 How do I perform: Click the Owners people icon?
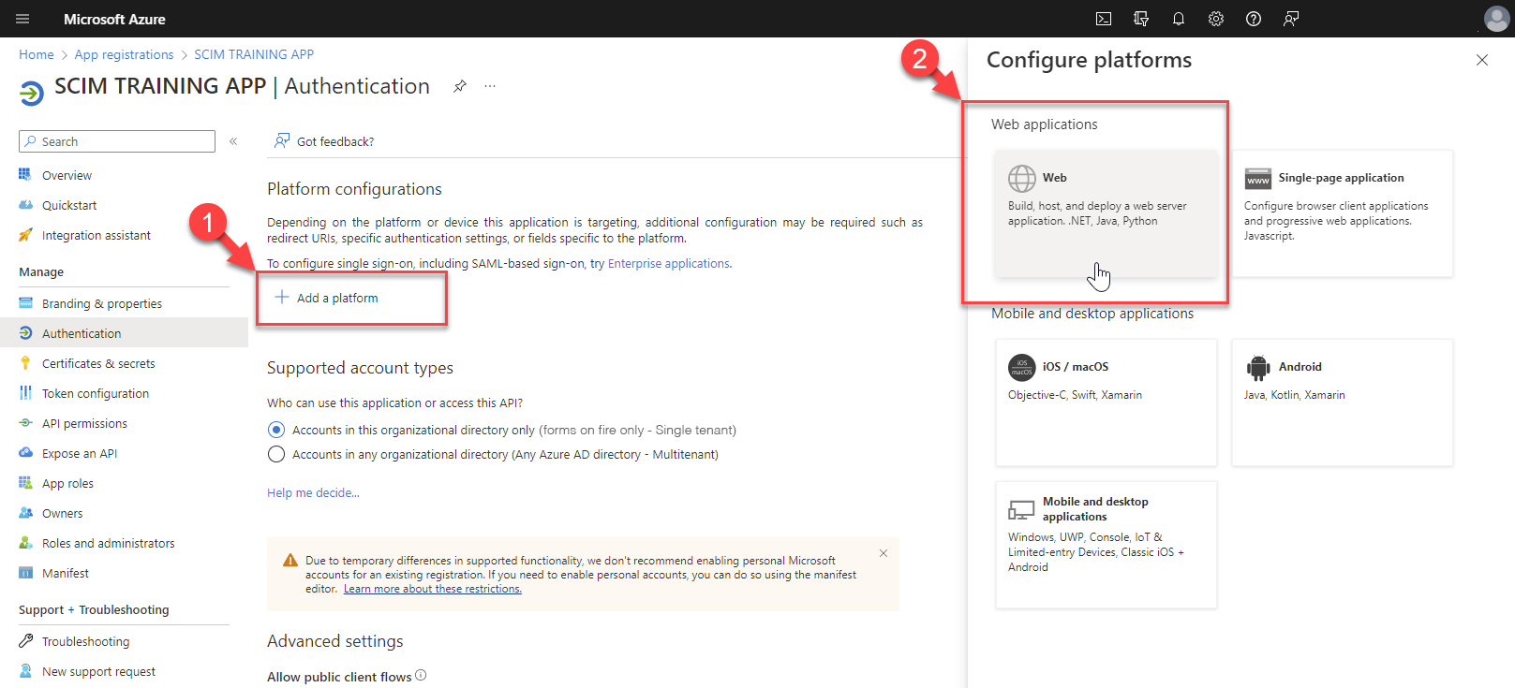pyautogui.click(x=25, y=513)
